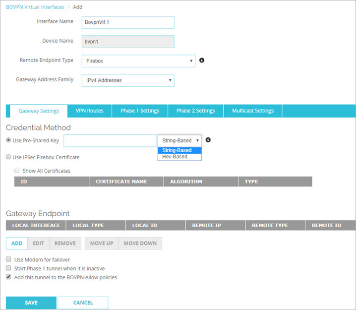Viewport: 356px width, 310px height.
Task: Uncheck Add tunnel to BOVPN-Allow policies
Action: (9, 277)
